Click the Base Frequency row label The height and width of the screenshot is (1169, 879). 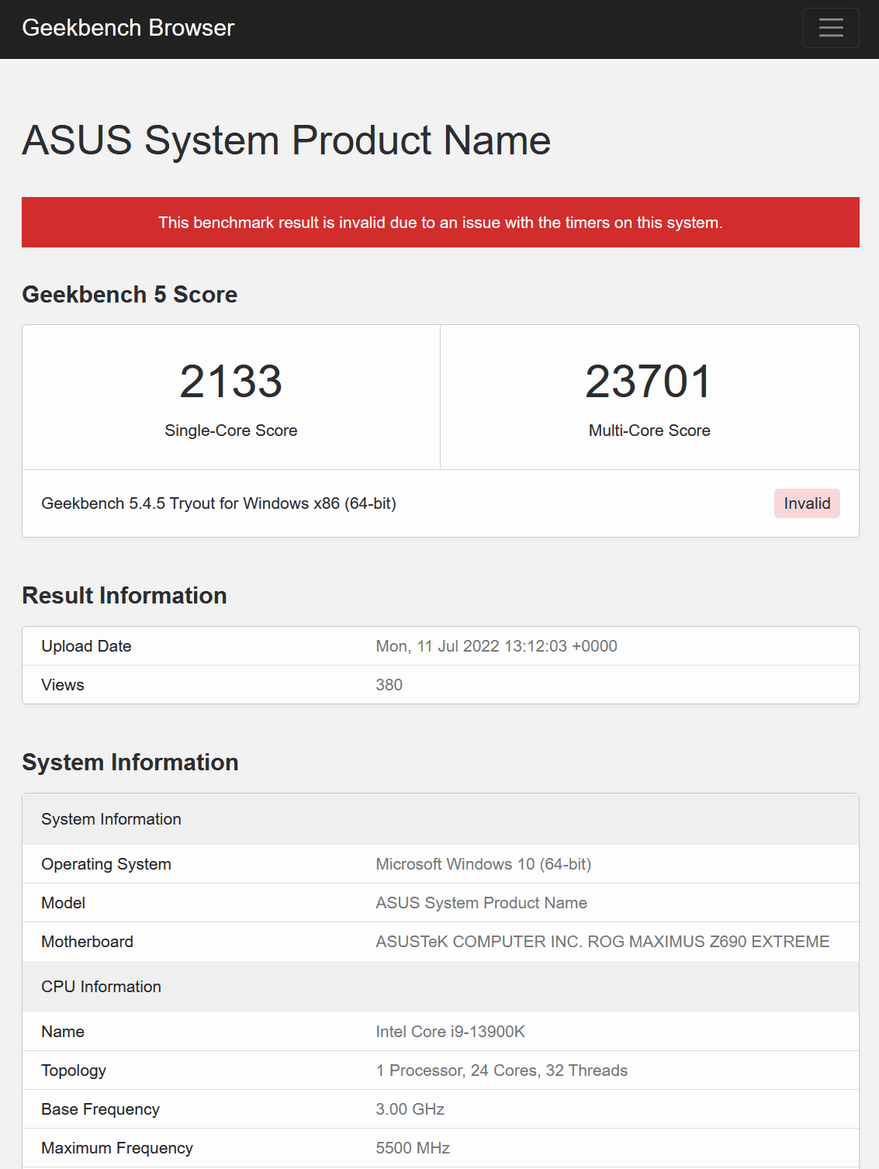[x=101, y=1109]
